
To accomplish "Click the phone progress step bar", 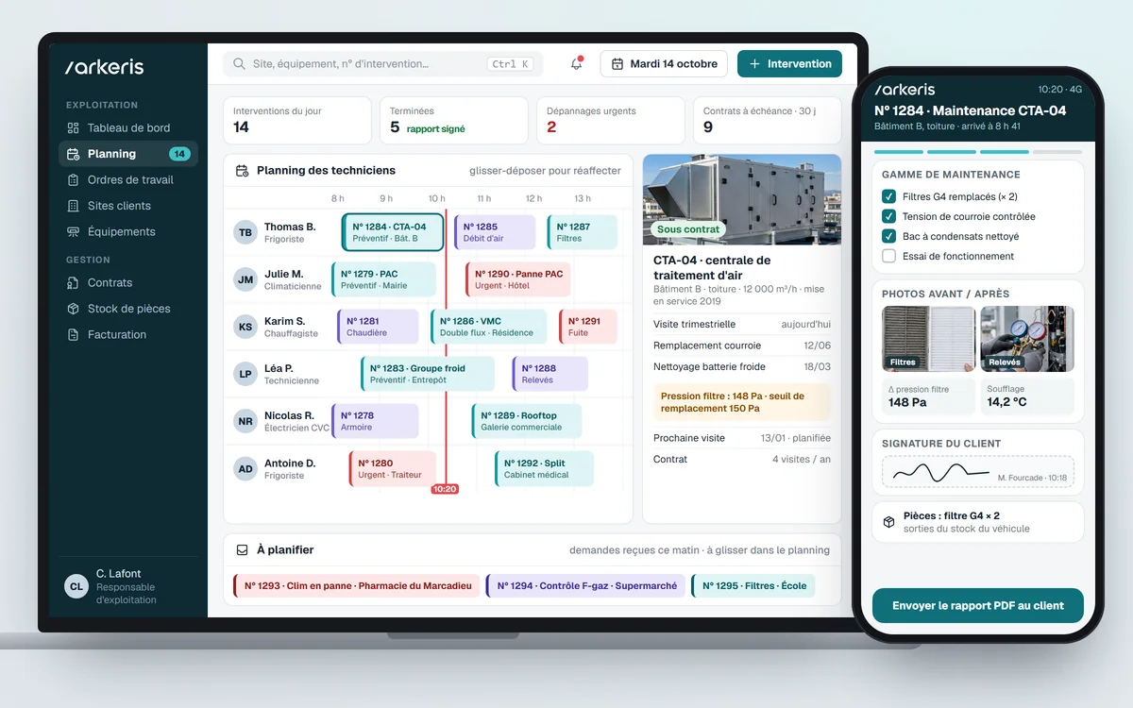I will click(x=978, y=152).
